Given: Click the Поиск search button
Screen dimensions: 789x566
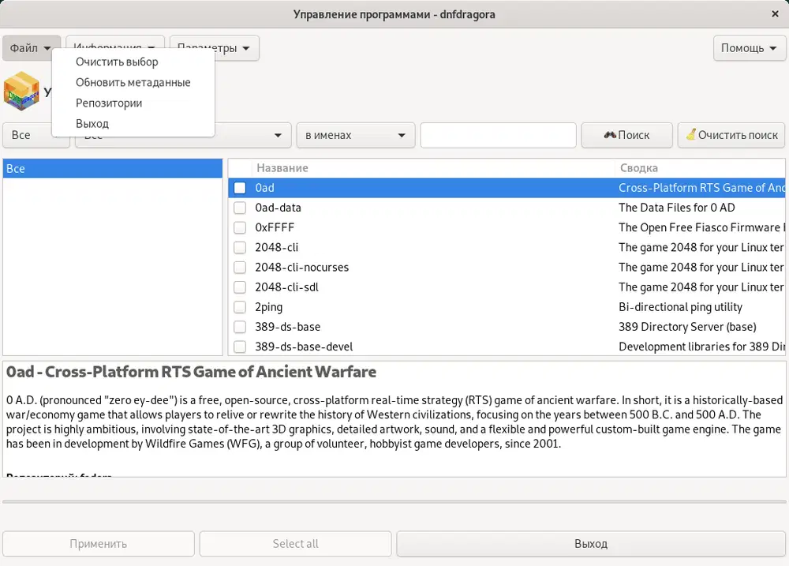Looking at the screenshot, I should [626, 135].
